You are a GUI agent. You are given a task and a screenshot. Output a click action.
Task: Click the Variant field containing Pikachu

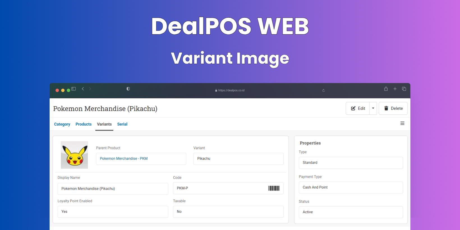pyautogui.click(x=238, y=159)
